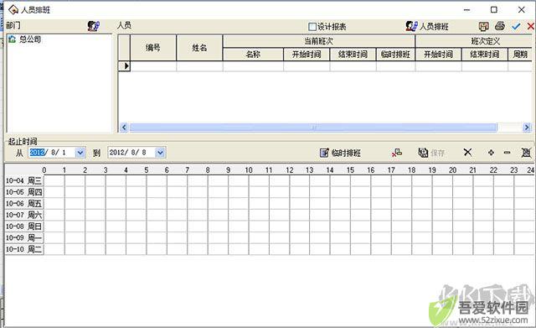Click the red X cancel icon in toolbar

[531, 26]
